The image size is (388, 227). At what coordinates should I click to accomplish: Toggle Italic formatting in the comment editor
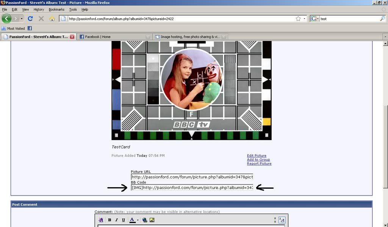pyautogui.click(x=116, y=220)
